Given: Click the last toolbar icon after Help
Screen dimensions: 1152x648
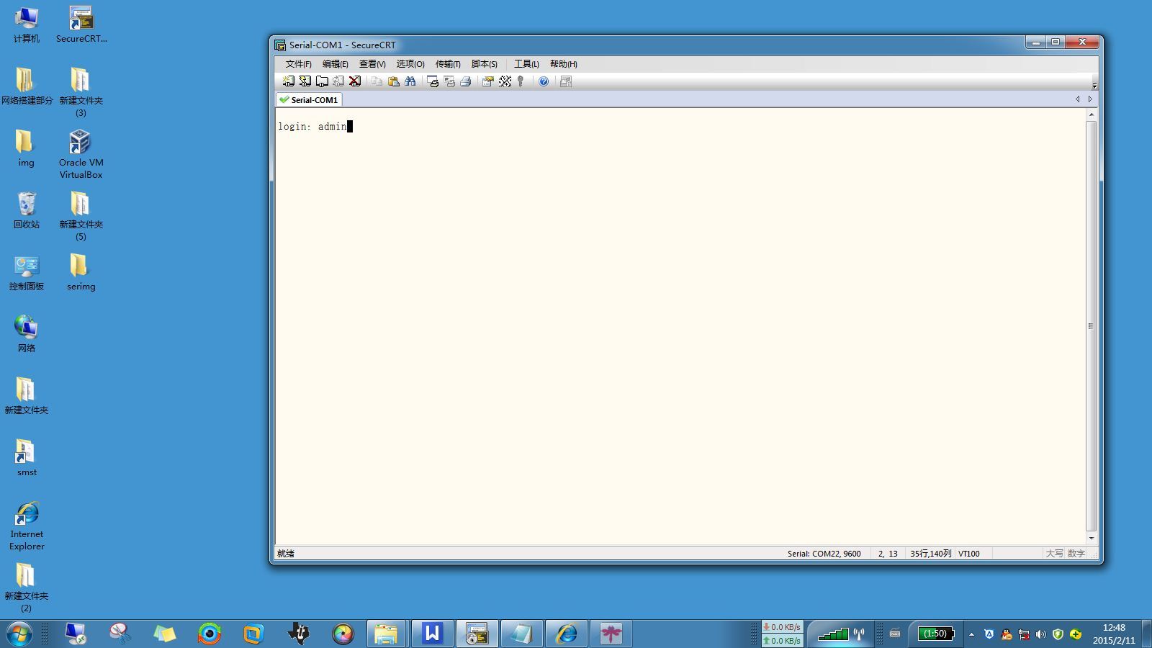Looking at the screenshot, I should [x=566, y=81].
